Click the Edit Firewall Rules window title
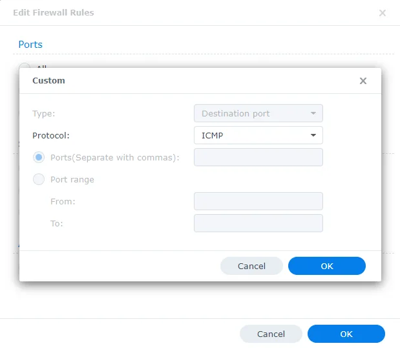The image size is (400, 348). [x=54, y=12]
